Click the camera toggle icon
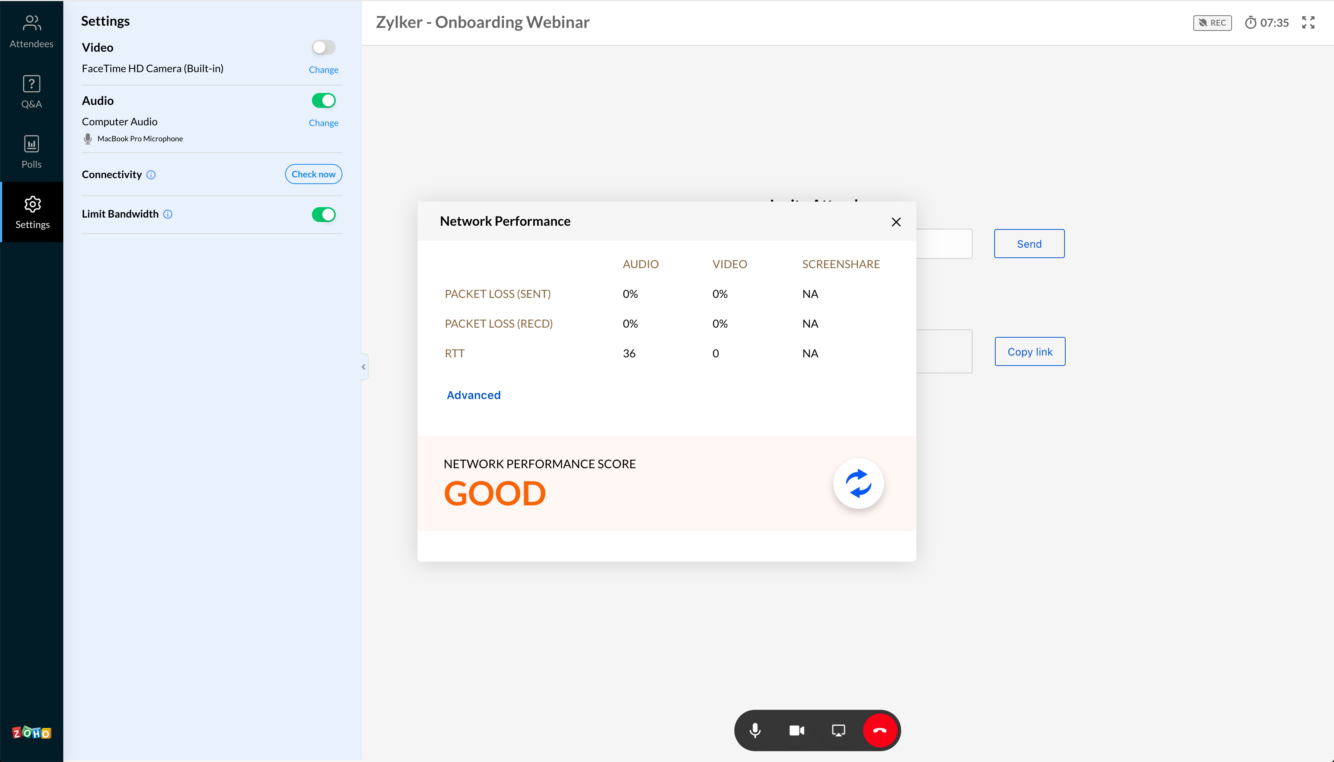This screenshot has height=762, width=1334. pyautogui.click(x=796, y=730)
